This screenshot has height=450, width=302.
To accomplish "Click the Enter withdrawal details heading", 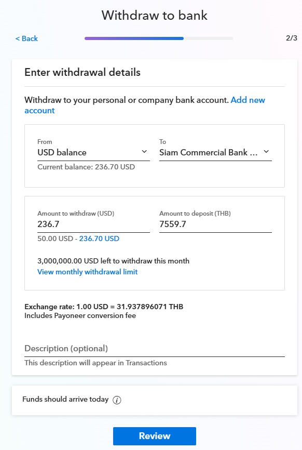I will tap(82, 72).
